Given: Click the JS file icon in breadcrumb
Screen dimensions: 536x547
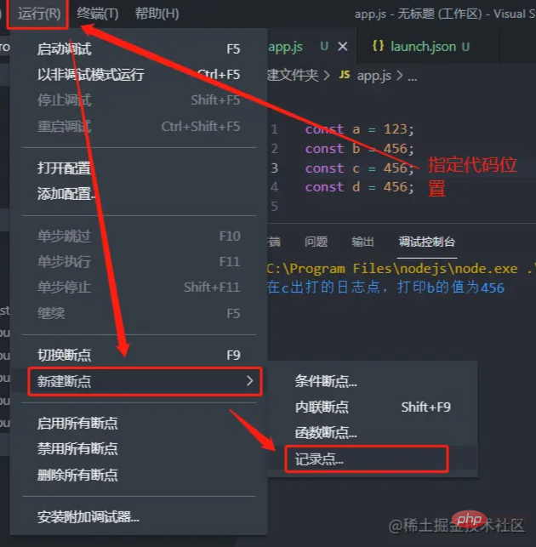Looking at the screenshot, I should (345, 74).
